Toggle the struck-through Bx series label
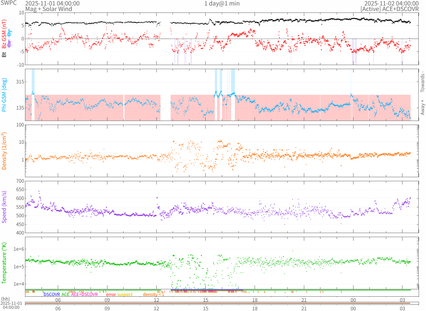Viewport: 426px width, 311px height. pos(10,43)
